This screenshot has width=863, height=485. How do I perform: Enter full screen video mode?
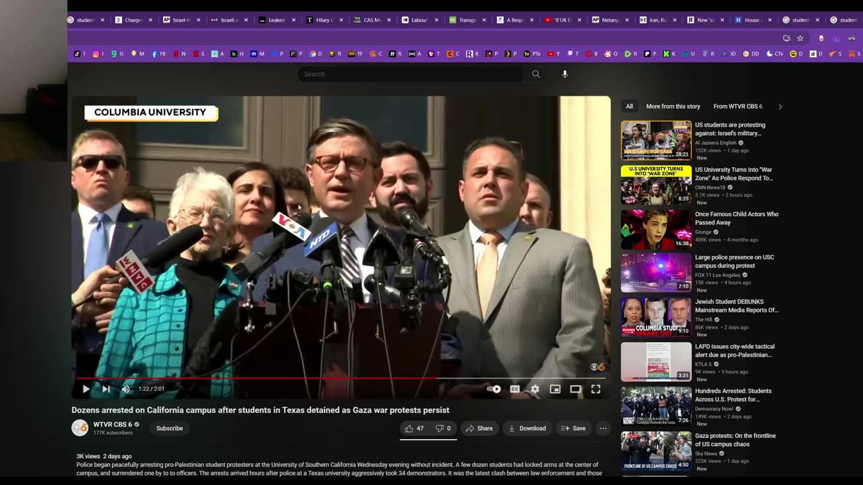pos(595,389)
